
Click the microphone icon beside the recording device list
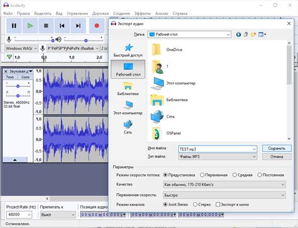pyautogui.click(x=43, y=48)
